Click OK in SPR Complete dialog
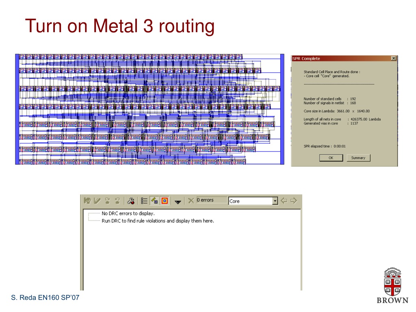The image size is (416, 312). click(x=331, y=158)
